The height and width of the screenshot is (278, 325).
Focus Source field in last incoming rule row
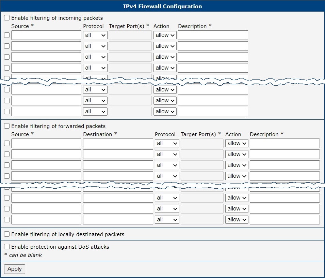point(46,112)
